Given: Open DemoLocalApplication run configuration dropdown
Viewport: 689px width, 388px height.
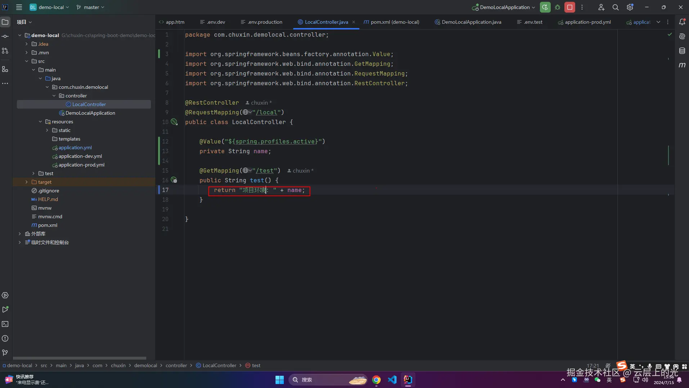Looking at the screenshot, I should (x=504, y=7).
